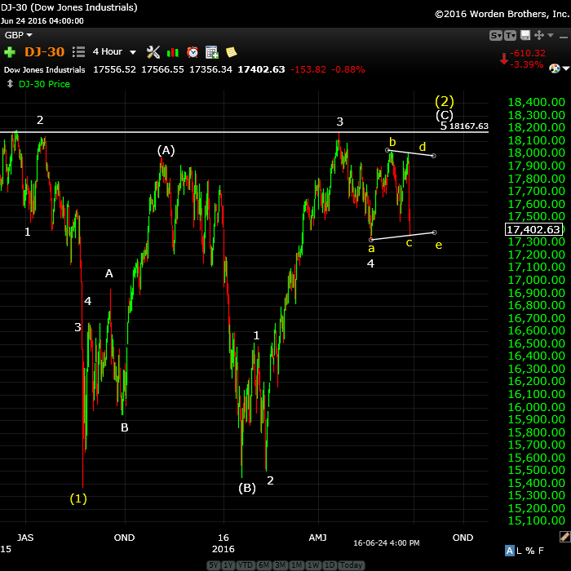Open the alarm clock alert icon

193,52
